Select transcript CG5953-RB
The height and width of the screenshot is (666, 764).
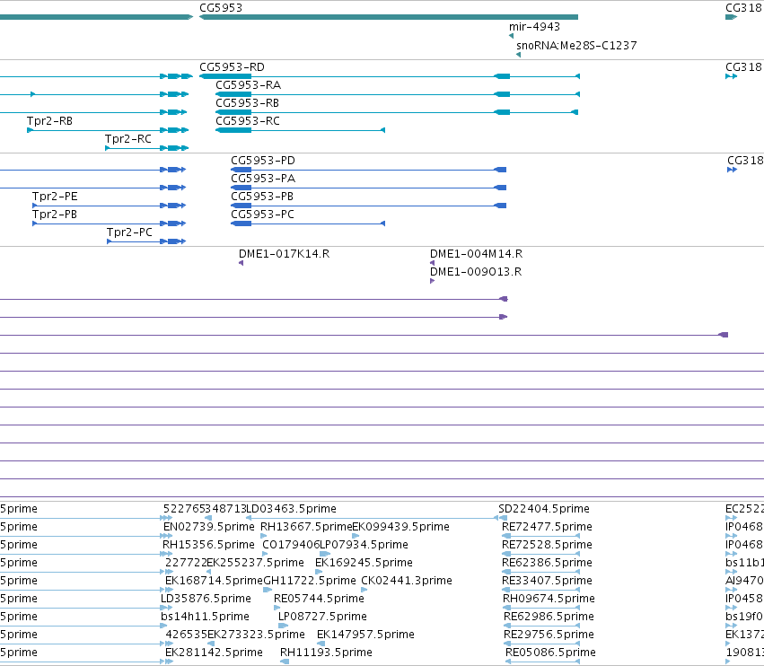[x=248, y=103]
